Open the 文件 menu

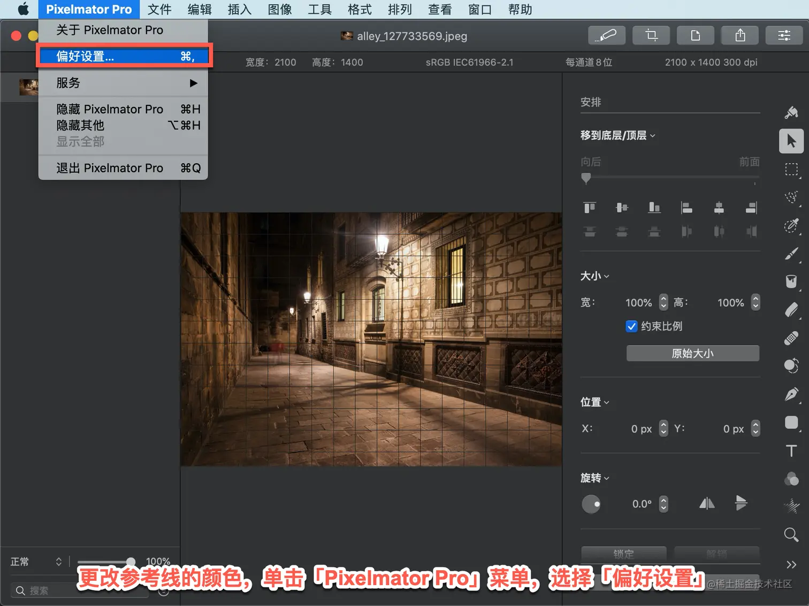(159, 10)
